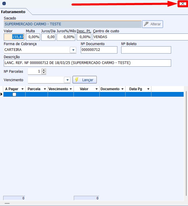188x206 pixels.
Task: Click the application icon in title bar
Action: pyautogui.click(x=4, y=3)
